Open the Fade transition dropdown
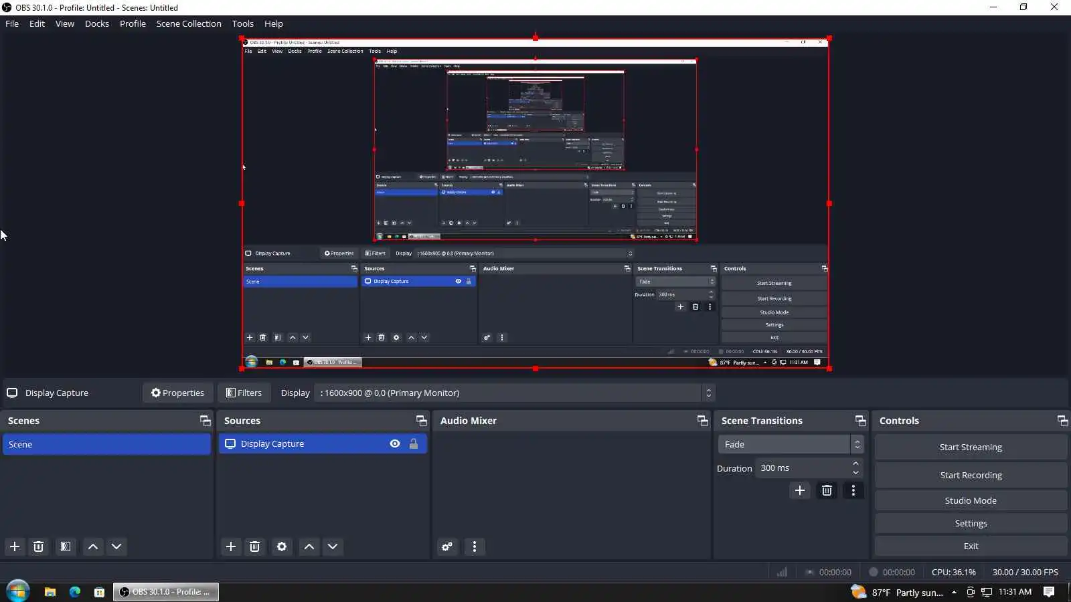Screen dimensions: 1071x602 (x=791, y=444)
